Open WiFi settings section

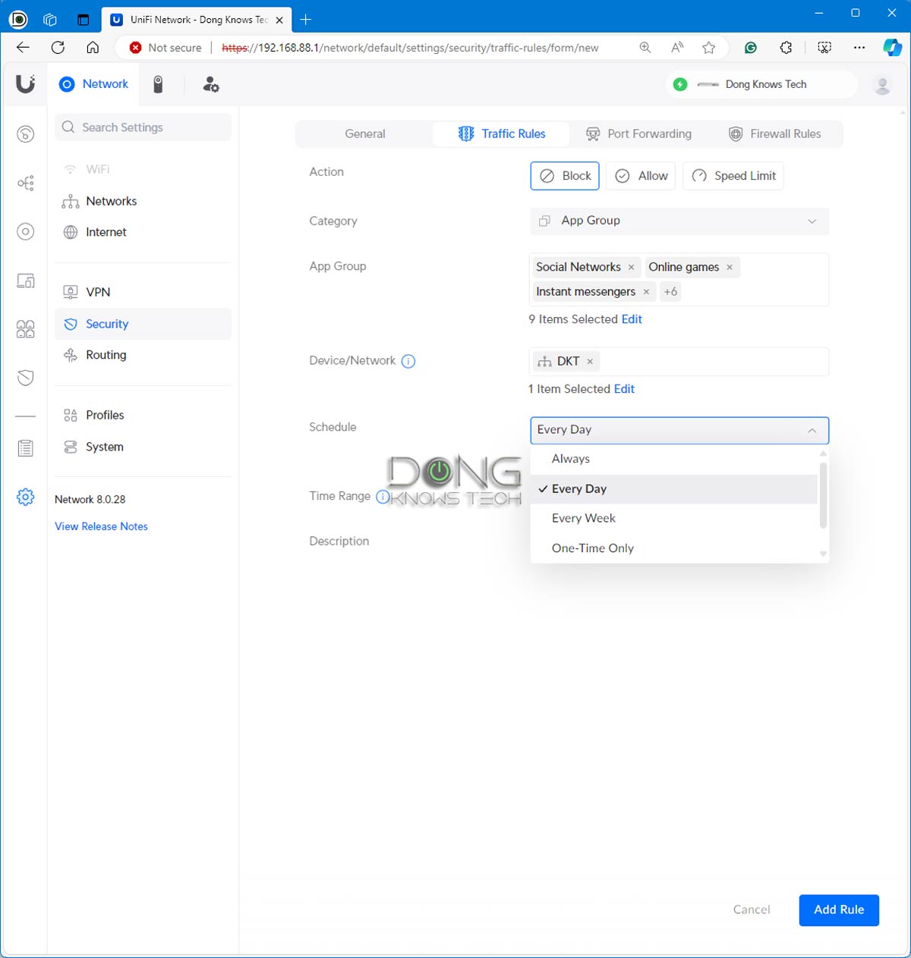coord(143,169)
